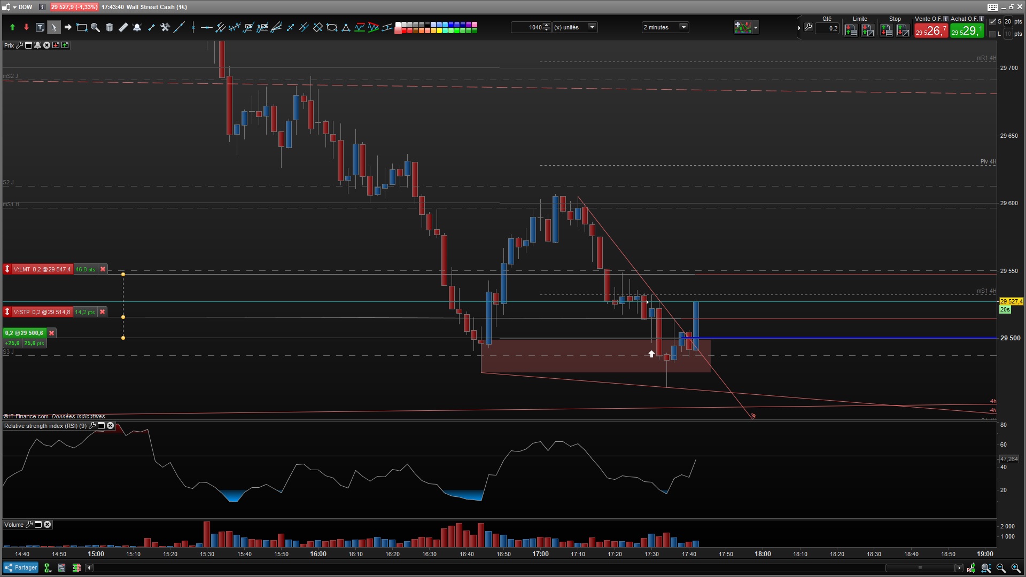1026x577 pixels.
Task: Click the green Achat buy price button
Action: [966, 31]
